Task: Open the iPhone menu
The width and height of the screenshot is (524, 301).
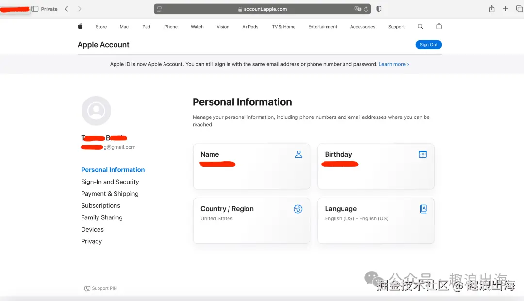Action: (170, 27)
